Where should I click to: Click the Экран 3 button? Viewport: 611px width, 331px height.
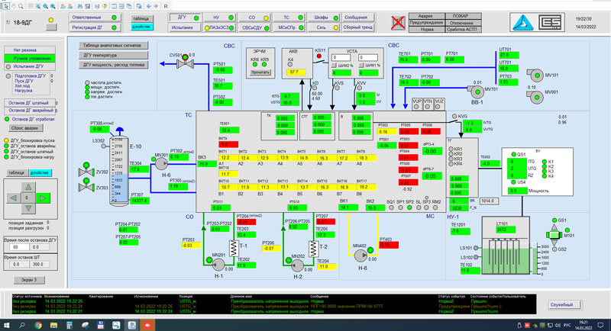[28, 280]
